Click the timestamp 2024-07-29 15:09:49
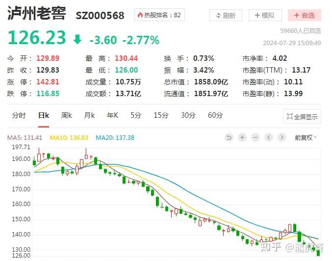Viewport: 332px width, 261px height. [292, 43]
